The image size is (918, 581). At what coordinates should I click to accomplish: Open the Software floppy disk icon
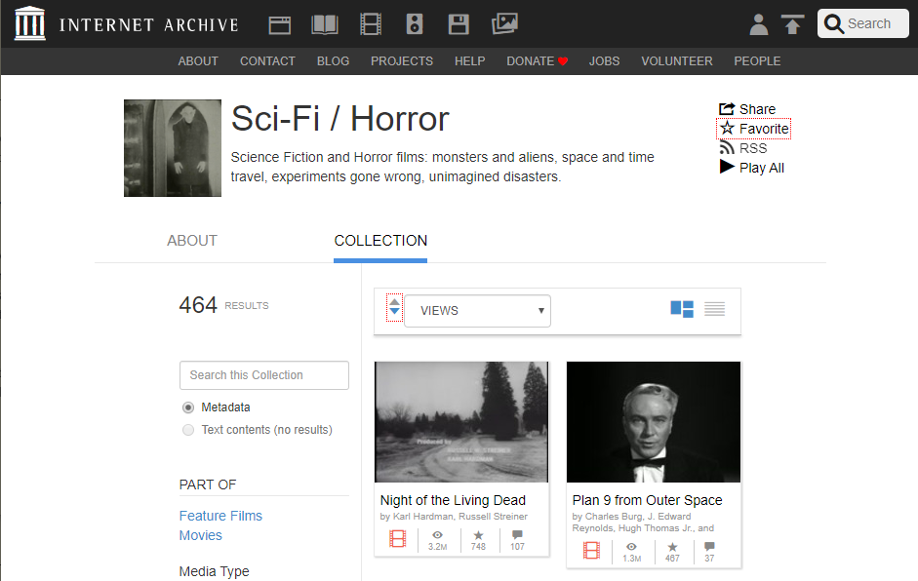click(x=459, y=24)
